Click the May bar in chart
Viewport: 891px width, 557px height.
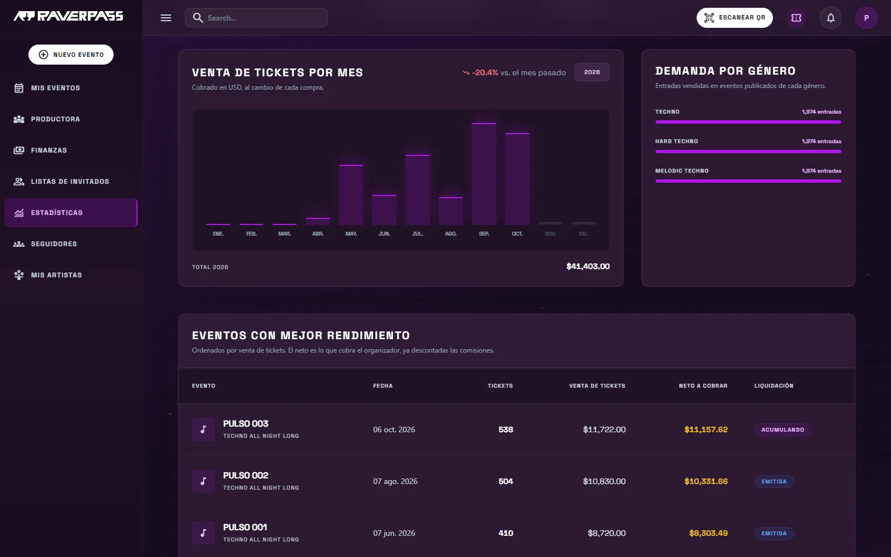351,195
